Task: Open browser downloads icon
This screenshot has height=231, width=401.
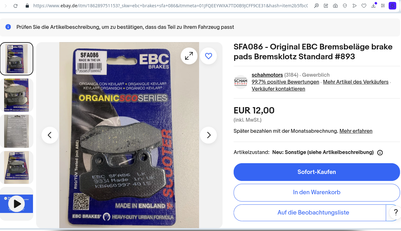Action: (374, 6)
